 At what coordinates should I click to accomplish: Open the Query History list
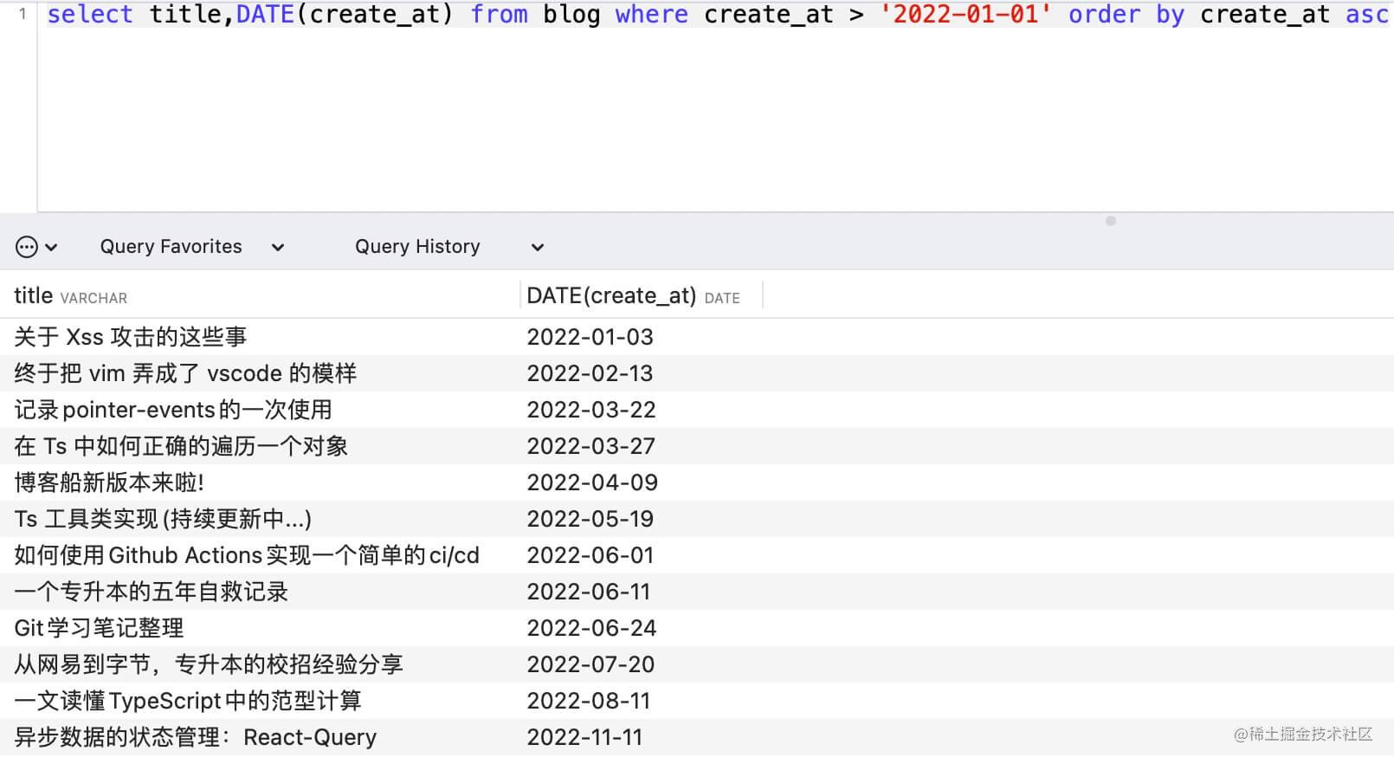(x=417, y=247)
